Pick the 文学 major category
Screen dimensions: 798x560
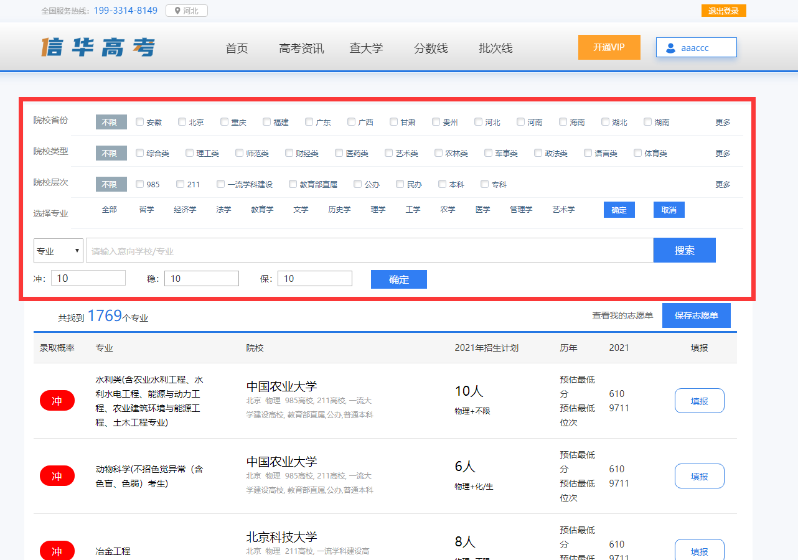[301, 210]
